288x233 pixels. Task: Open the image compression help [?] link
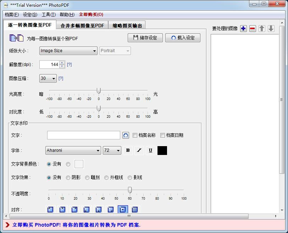61,78
